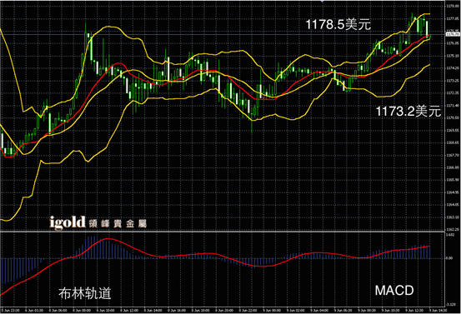Click the red MACD signal line peak

[x=107, y=239]
